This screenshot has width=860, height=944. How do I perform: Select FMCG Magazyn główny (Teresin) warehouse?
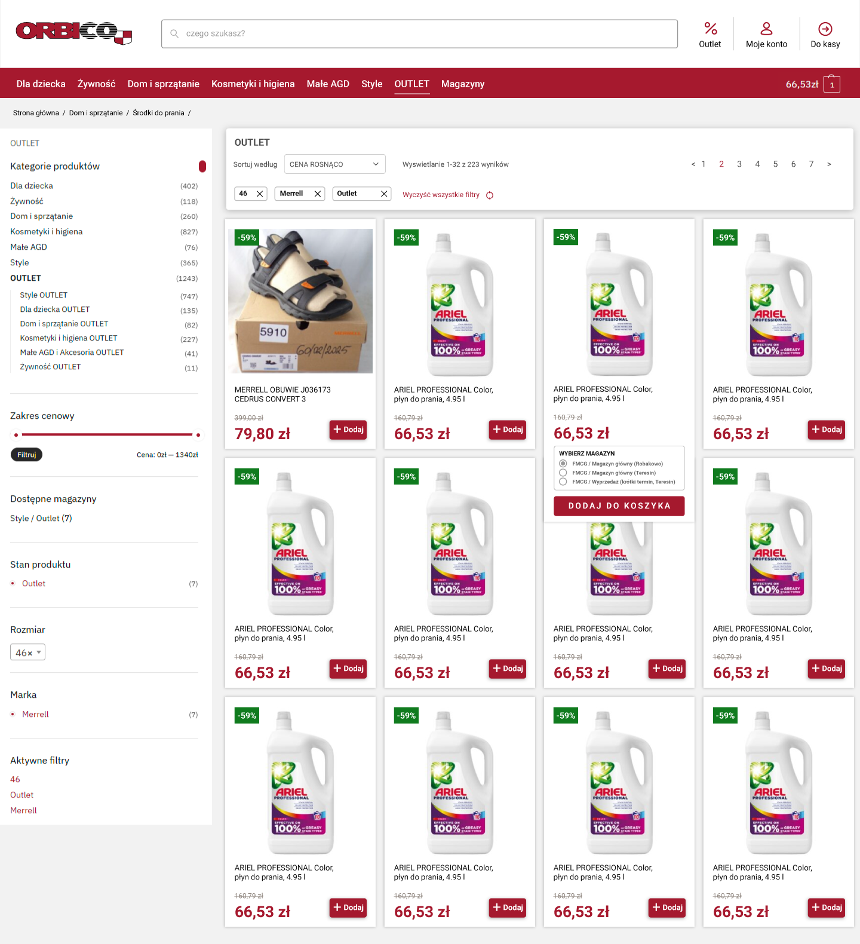(x=563, y=473)
